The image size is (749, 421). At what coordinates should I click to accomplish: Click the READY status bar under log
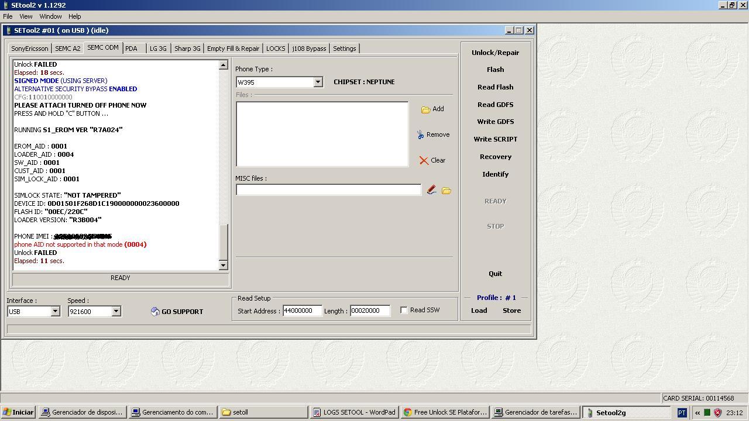[121, 278]
